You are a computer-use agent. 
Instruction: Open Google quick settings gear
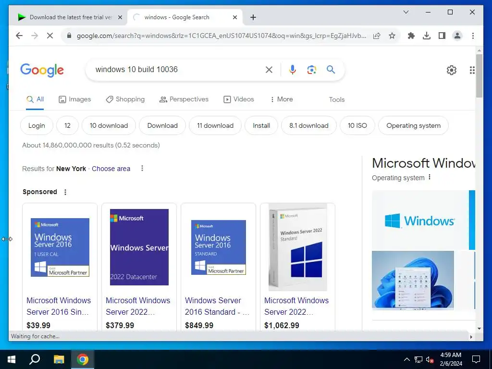coord(452,70)
